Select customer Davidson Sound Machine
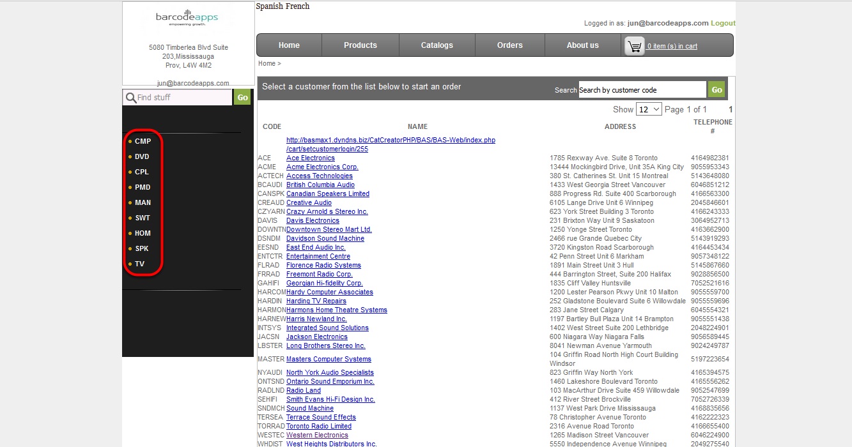The image size is (852, 447). (x=325, y=238)
